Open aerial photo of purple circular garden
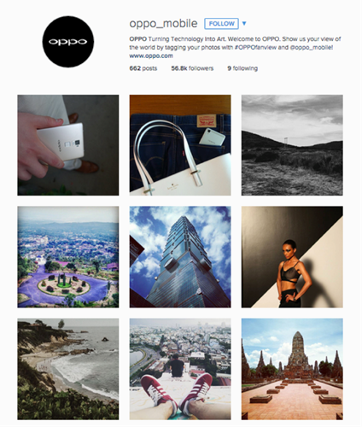This screenshot has height=427, width=362. [x=68, y=257]
